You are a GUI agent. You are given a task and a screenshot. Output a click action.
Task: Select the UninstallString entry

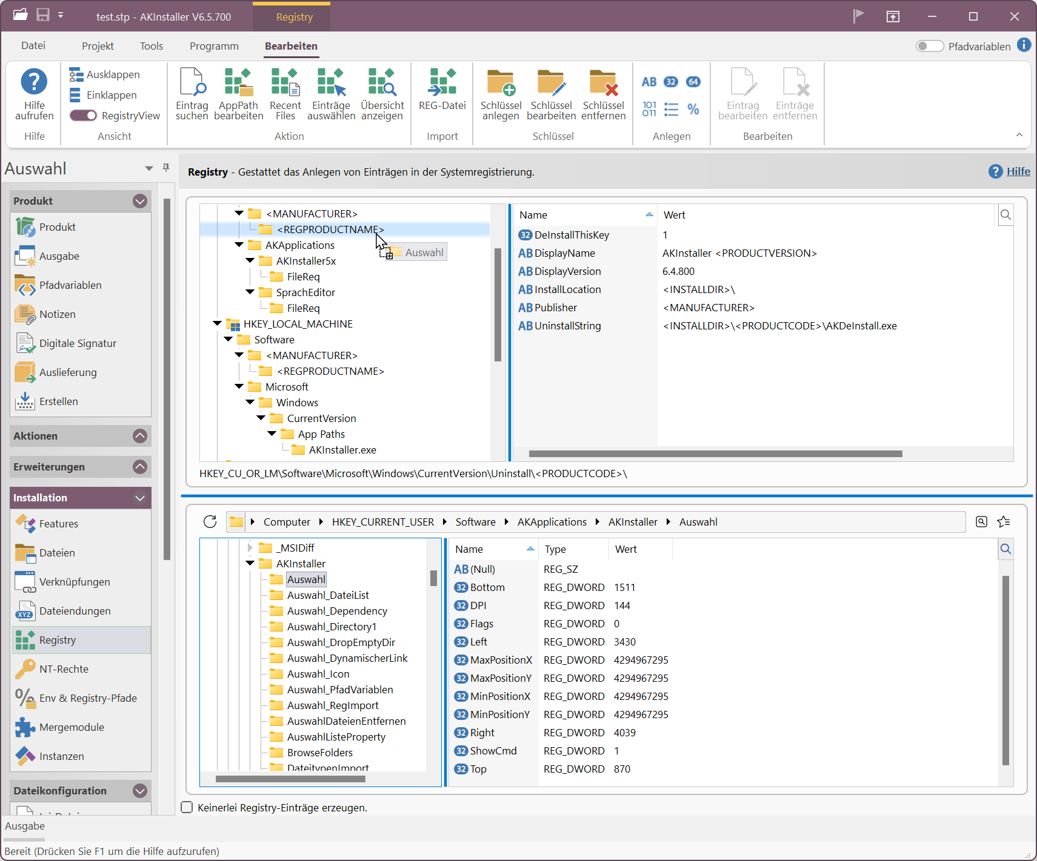point(567,326)
